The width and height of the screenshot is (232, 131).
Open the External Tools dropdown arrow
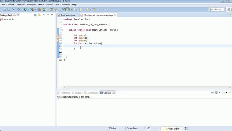click(x=36, y=9)
